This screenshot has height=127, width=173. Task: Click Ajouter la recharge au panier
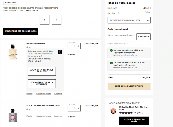(42, 71)
